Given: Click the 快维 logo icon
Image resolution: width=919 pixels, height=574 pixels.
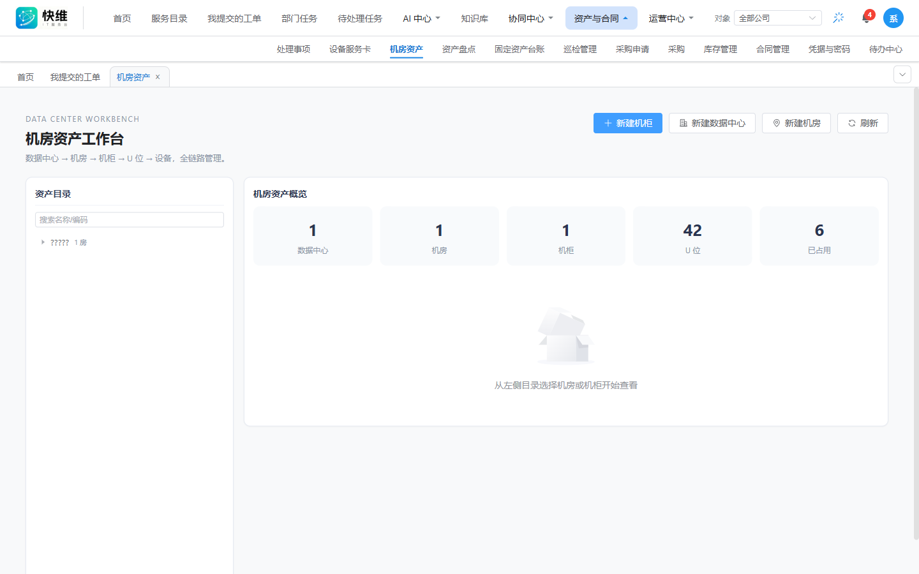Looking at the screenshot, I should [27, 18].
